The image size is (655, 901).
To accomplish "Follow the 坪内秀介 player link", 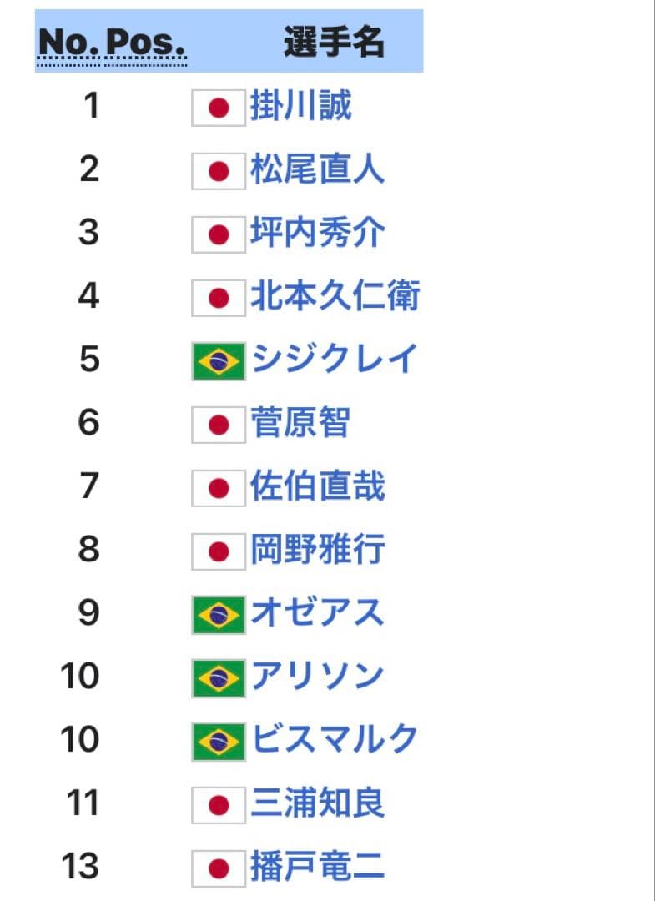I will pyautogui.click(x=317, y=234).
